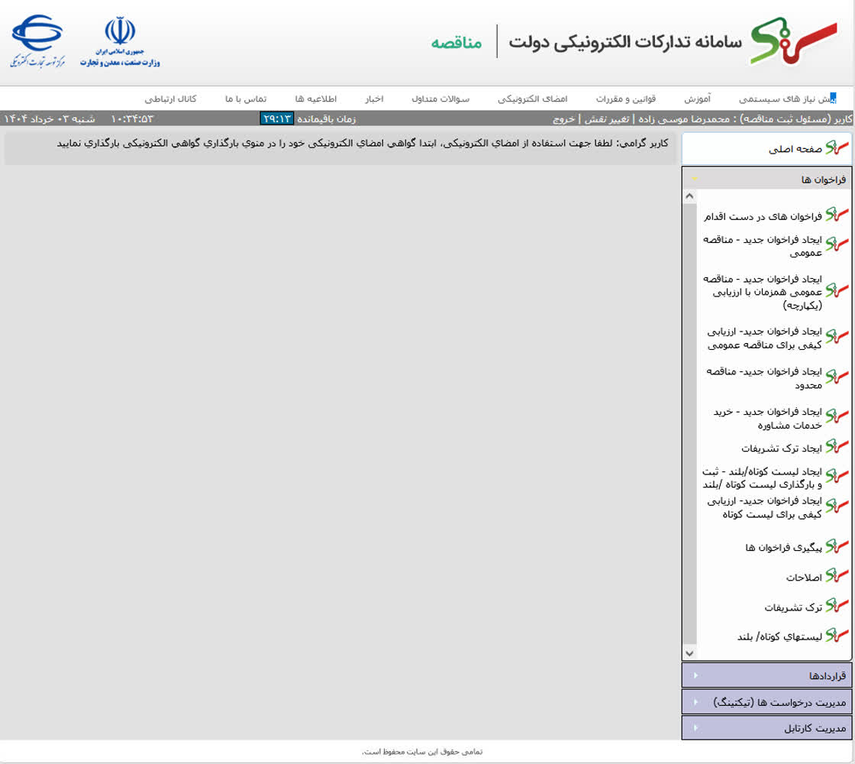Click the date text شنبه ۰۳ خرداد ۱۴۰۴
The height and width of the screenshot is (764, 855).
tap(49, 119)
